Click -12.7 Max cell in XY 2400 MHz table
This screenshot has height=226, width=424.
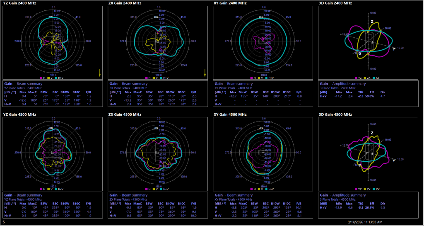point(234,96)
